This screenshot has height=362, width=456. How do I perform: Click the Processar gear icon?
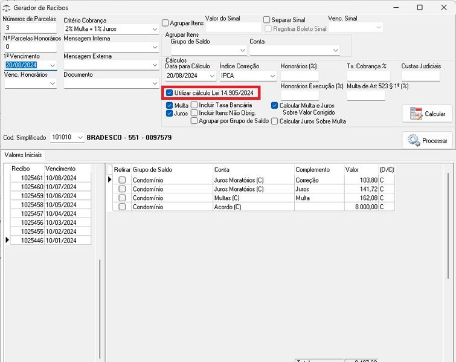point(414,140)
